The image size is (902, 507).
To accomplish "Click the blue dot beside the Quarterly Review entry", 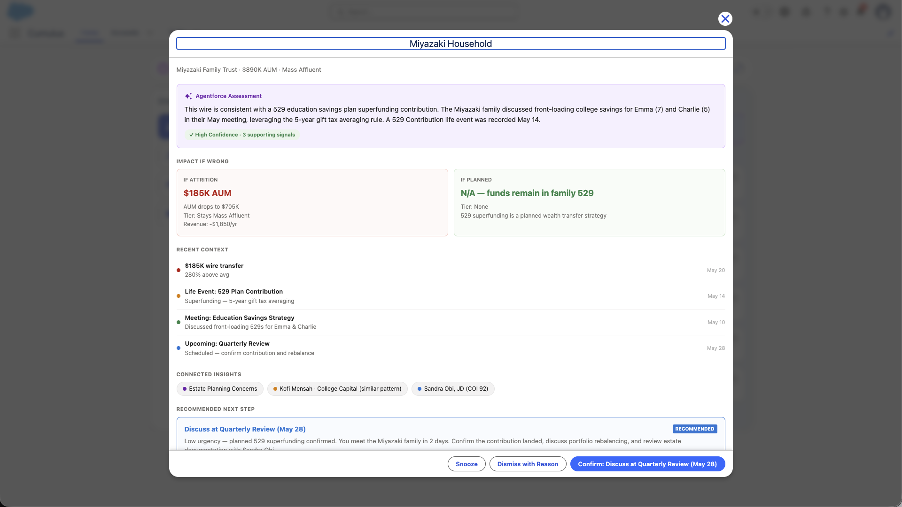I will tap(179, 348).
